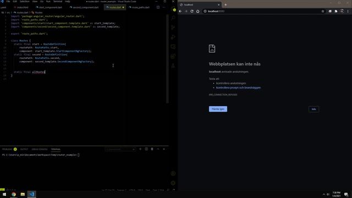Open the Search view in the activity bar
Screen dimensions: 352x198
173,18
